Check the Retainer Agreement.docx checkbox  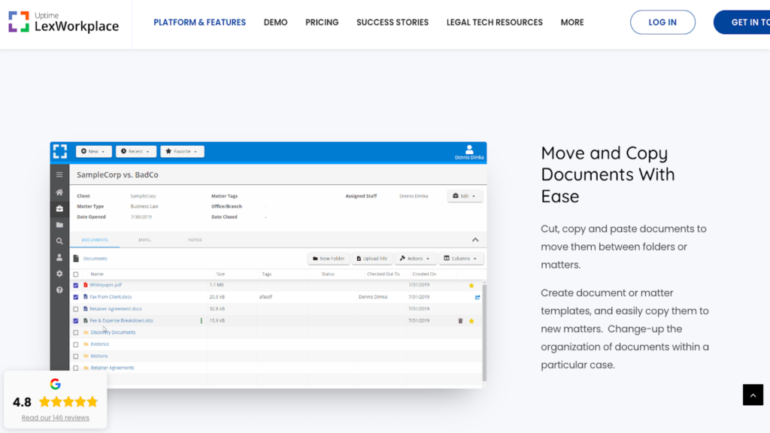(x=75, y=309)
